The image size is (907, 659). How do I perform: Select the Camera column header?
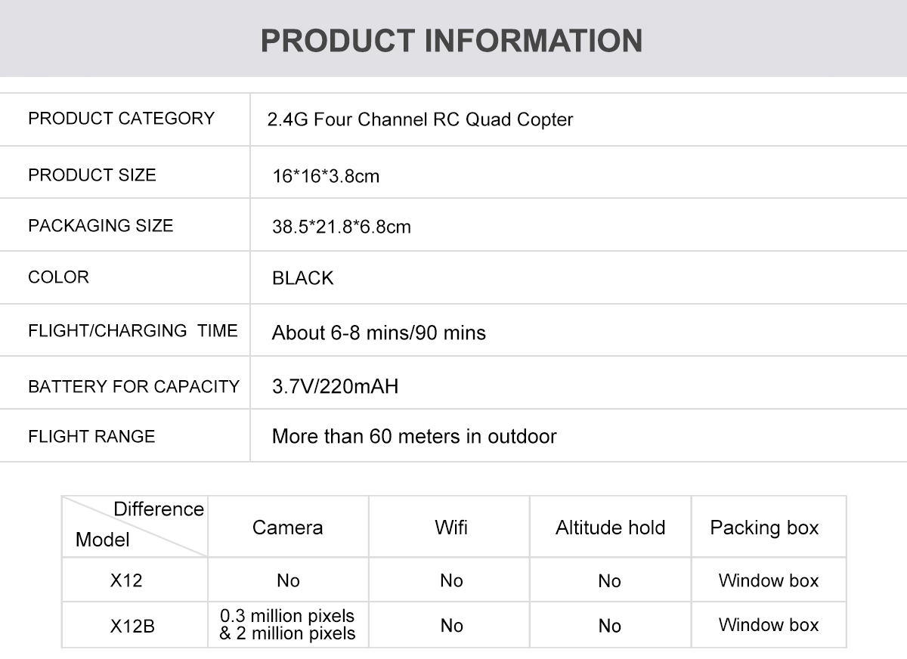coord(288,528)
